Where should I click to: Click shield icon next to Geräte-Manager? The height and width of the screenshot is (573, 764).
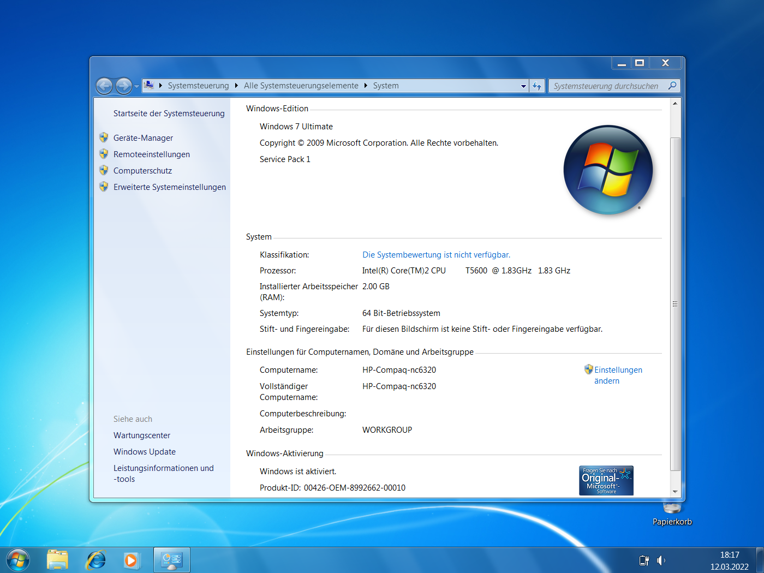[104, 138]
